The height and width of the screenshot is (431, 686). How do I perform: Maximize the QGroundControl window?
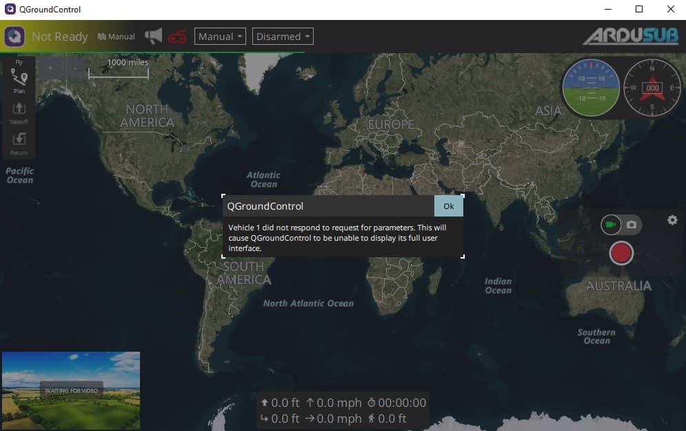[639, 9]
